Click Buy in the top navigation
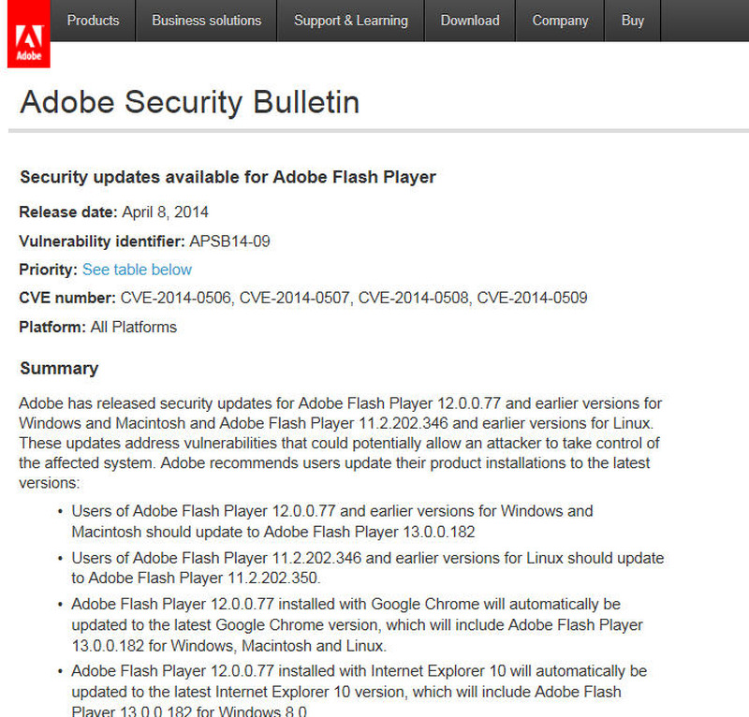The width and height of the screenshot is (749, 717). 633,20
